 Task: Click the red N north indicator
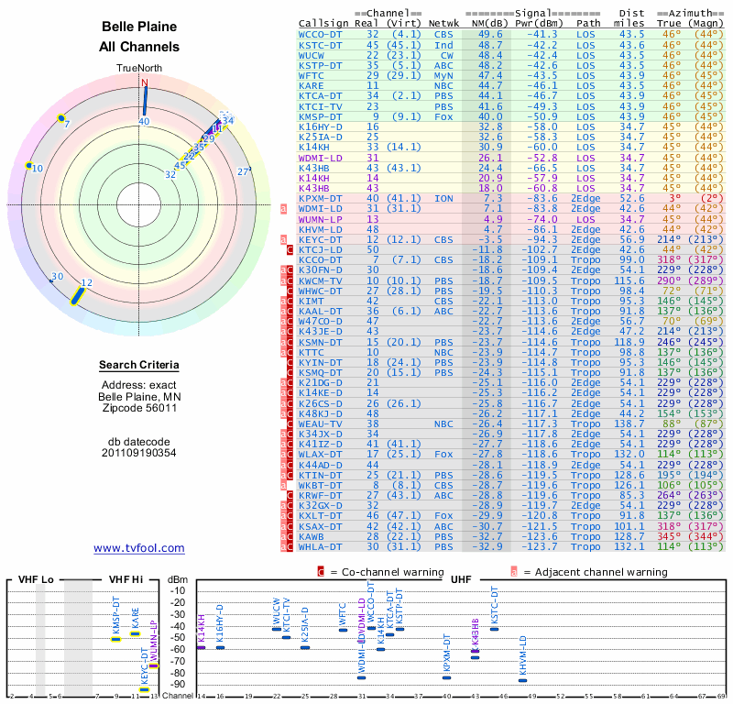point(144,82)
